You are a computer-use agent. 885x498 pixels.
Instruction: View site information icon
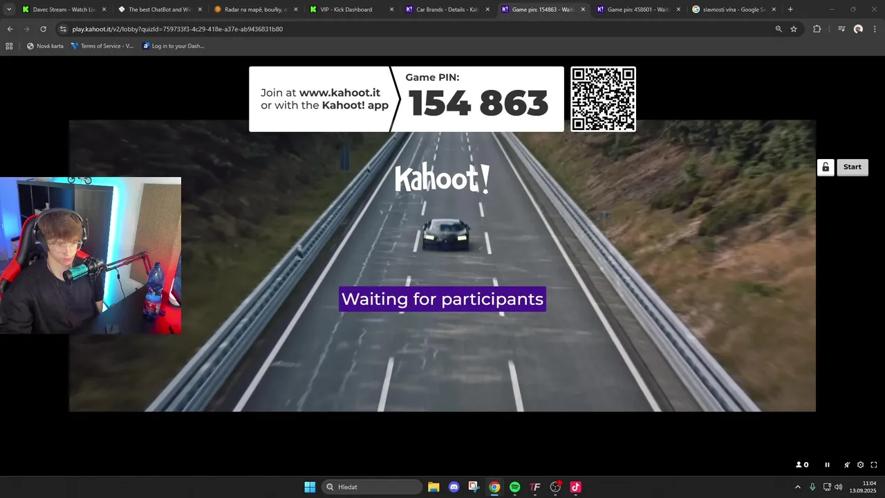pos(64,29)
